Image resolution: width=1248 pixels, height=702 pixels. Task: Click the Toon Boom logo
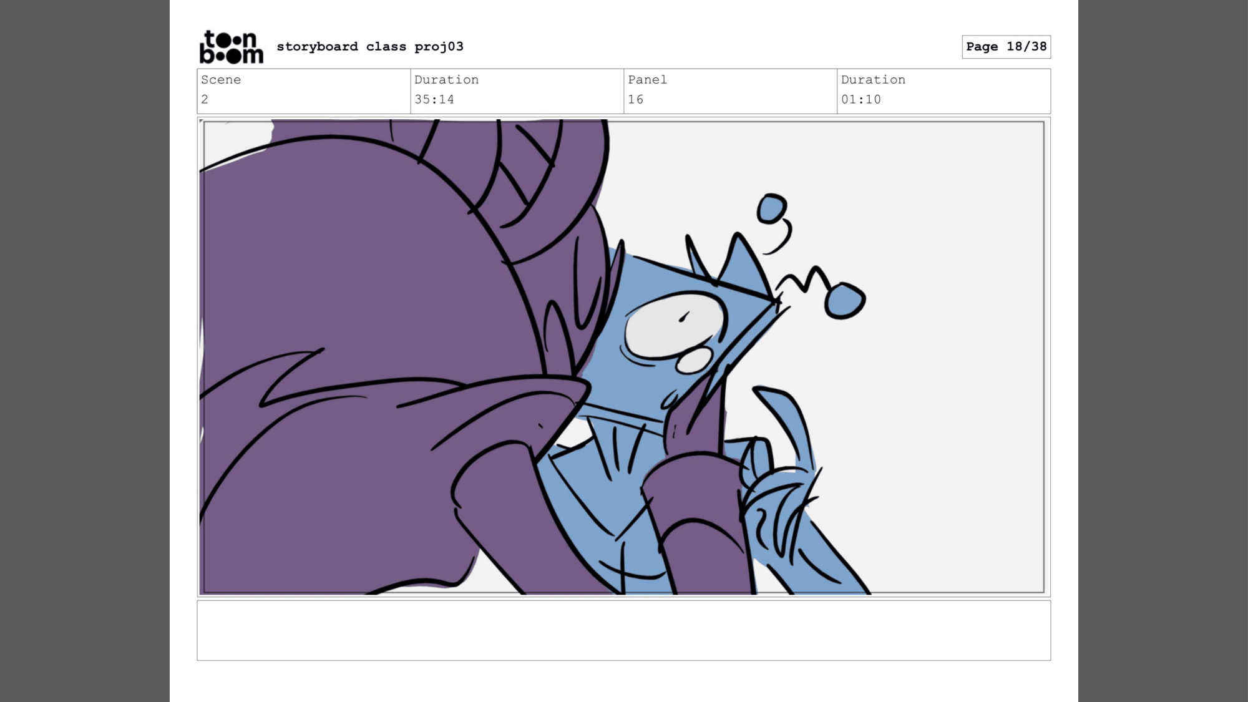coord(231,47)
